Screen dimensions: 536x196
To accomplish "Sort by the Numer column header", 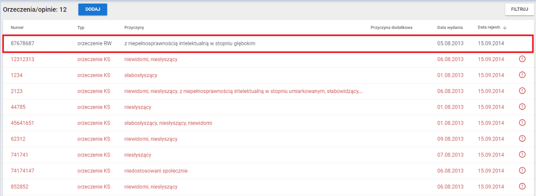I will click(x=17, y=28).
